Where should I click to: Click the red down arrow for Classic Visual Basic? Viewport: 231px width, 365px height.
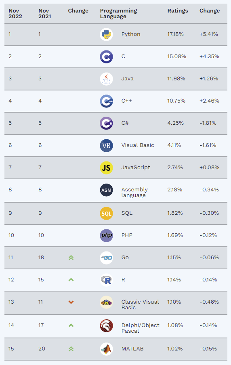(x=71, y=302)
